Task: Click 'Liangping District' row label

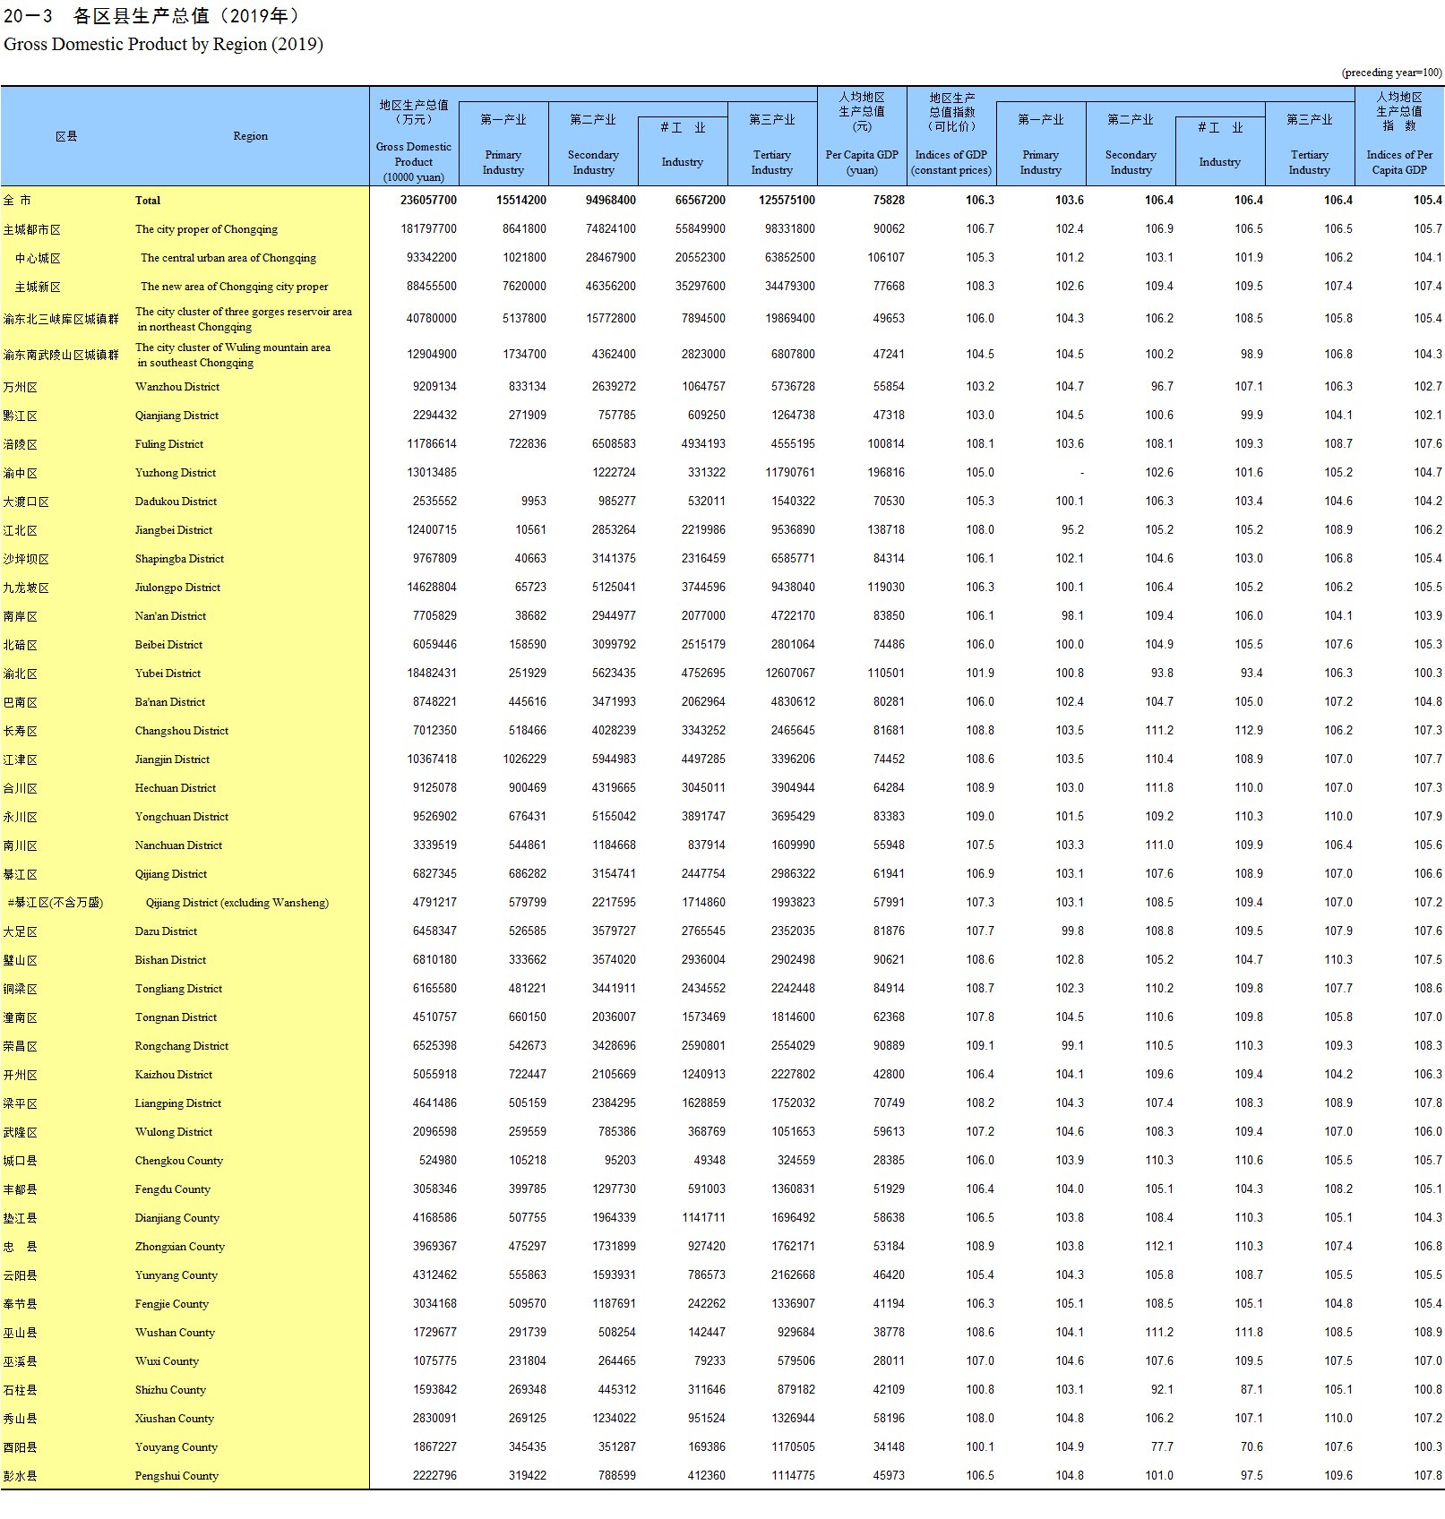Action: coord(178,1103)
